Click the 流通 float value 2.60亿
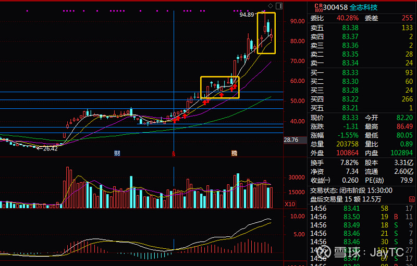 point(403,171)
